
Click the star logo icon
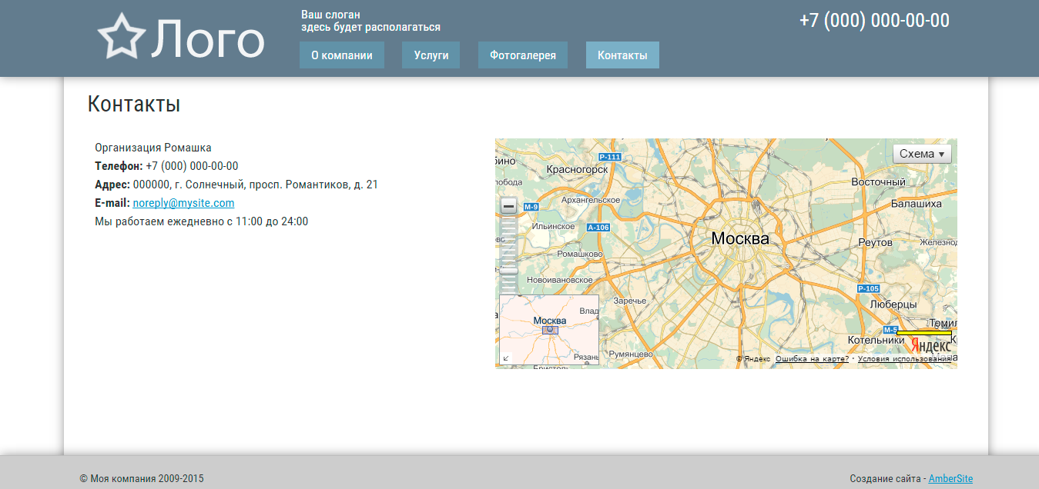[121, 36]
